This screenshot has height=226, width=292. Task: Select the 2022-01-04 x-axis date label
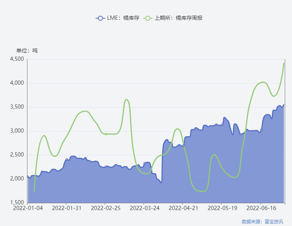pyautogui.click(x=28, y=208)
